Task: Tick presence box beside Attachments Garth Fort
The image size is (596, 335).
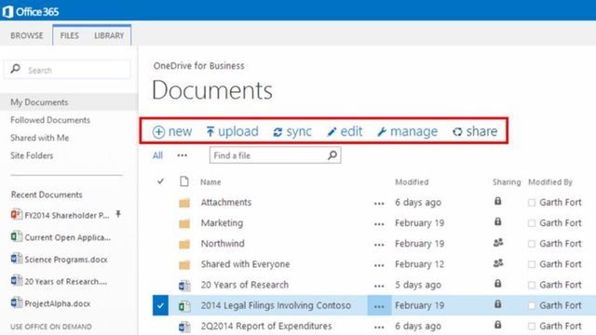Action: click(x=532, y=203)
